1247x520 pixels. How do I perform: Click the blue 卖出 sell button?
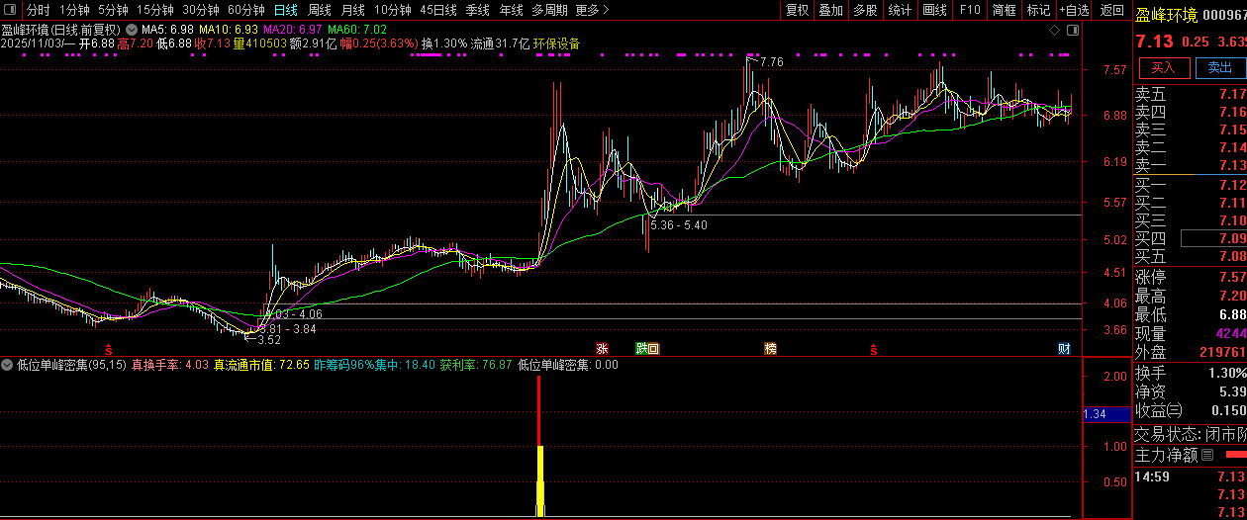click(1219, 67)
